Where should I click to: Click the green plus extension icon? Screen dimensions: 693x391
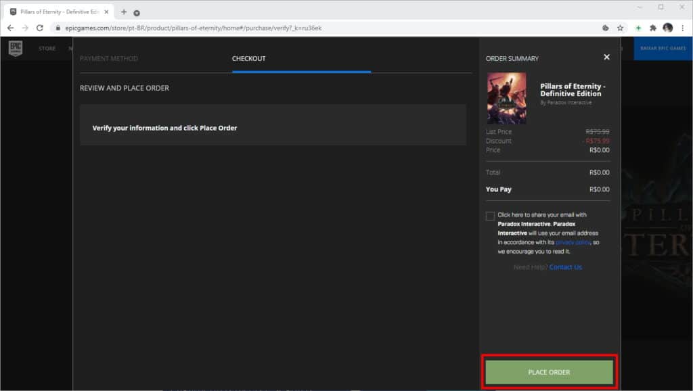click(638, 28)
